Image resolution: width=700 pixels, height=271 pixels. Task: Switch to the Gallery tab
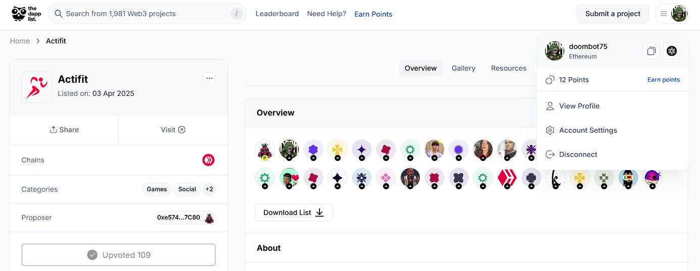click(x=463, y=68)
